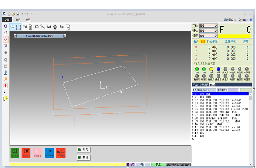Click the blue breakpoint resume button
The height and width of the screenshot is (168, 256).
pyautogui.click(x=49, y=153)
